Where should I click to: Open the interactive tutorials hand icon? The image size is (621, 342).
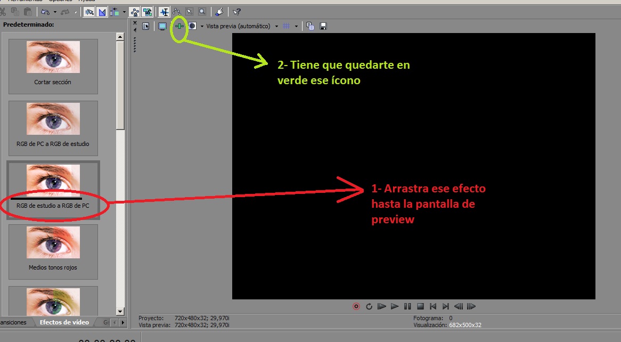[x=219, y=12]
